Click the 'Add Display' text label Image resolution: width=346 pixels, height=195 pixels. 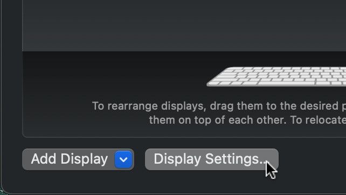pyautogui.click(x=70, y=159)
